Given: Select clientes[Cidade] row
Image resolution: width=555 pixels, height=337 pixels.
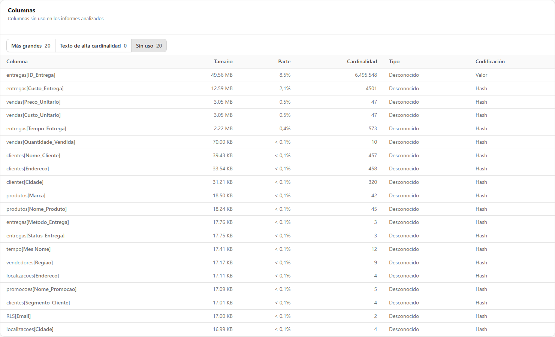Looking at the screenshot, I should (x=277, y=182).
